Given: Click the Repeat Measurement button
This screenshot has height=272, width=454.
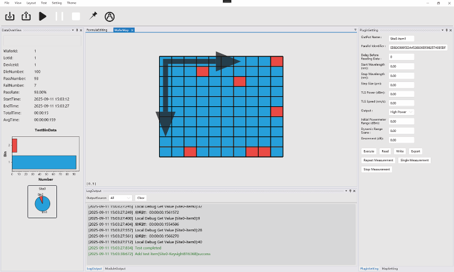Looking at the screenshot, I should pyautogui.click(x=379, y=160).
